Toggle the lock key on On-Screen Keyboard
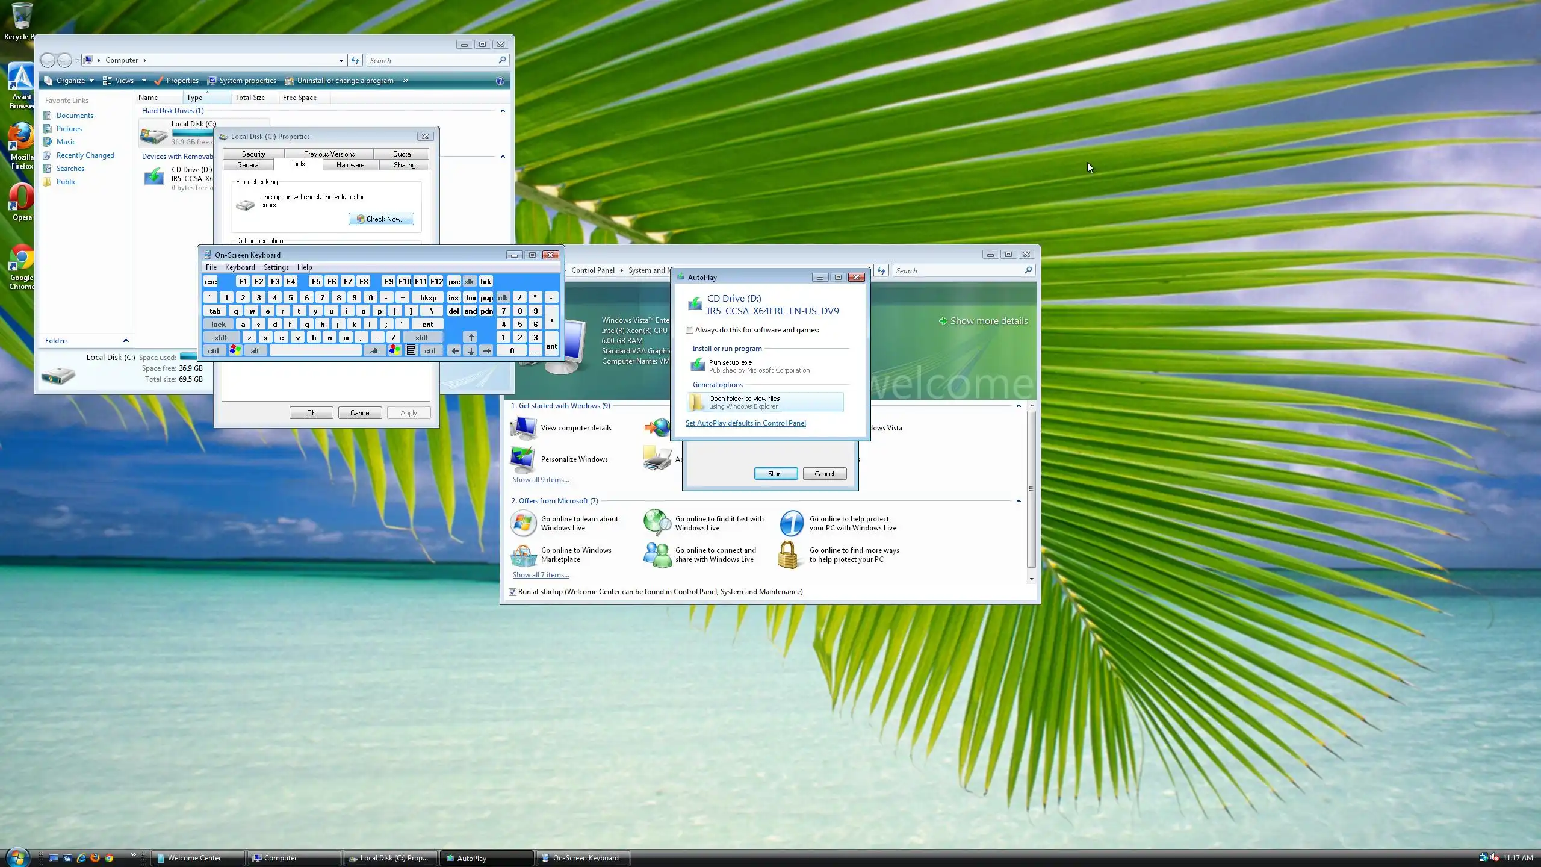 point(218,325)
